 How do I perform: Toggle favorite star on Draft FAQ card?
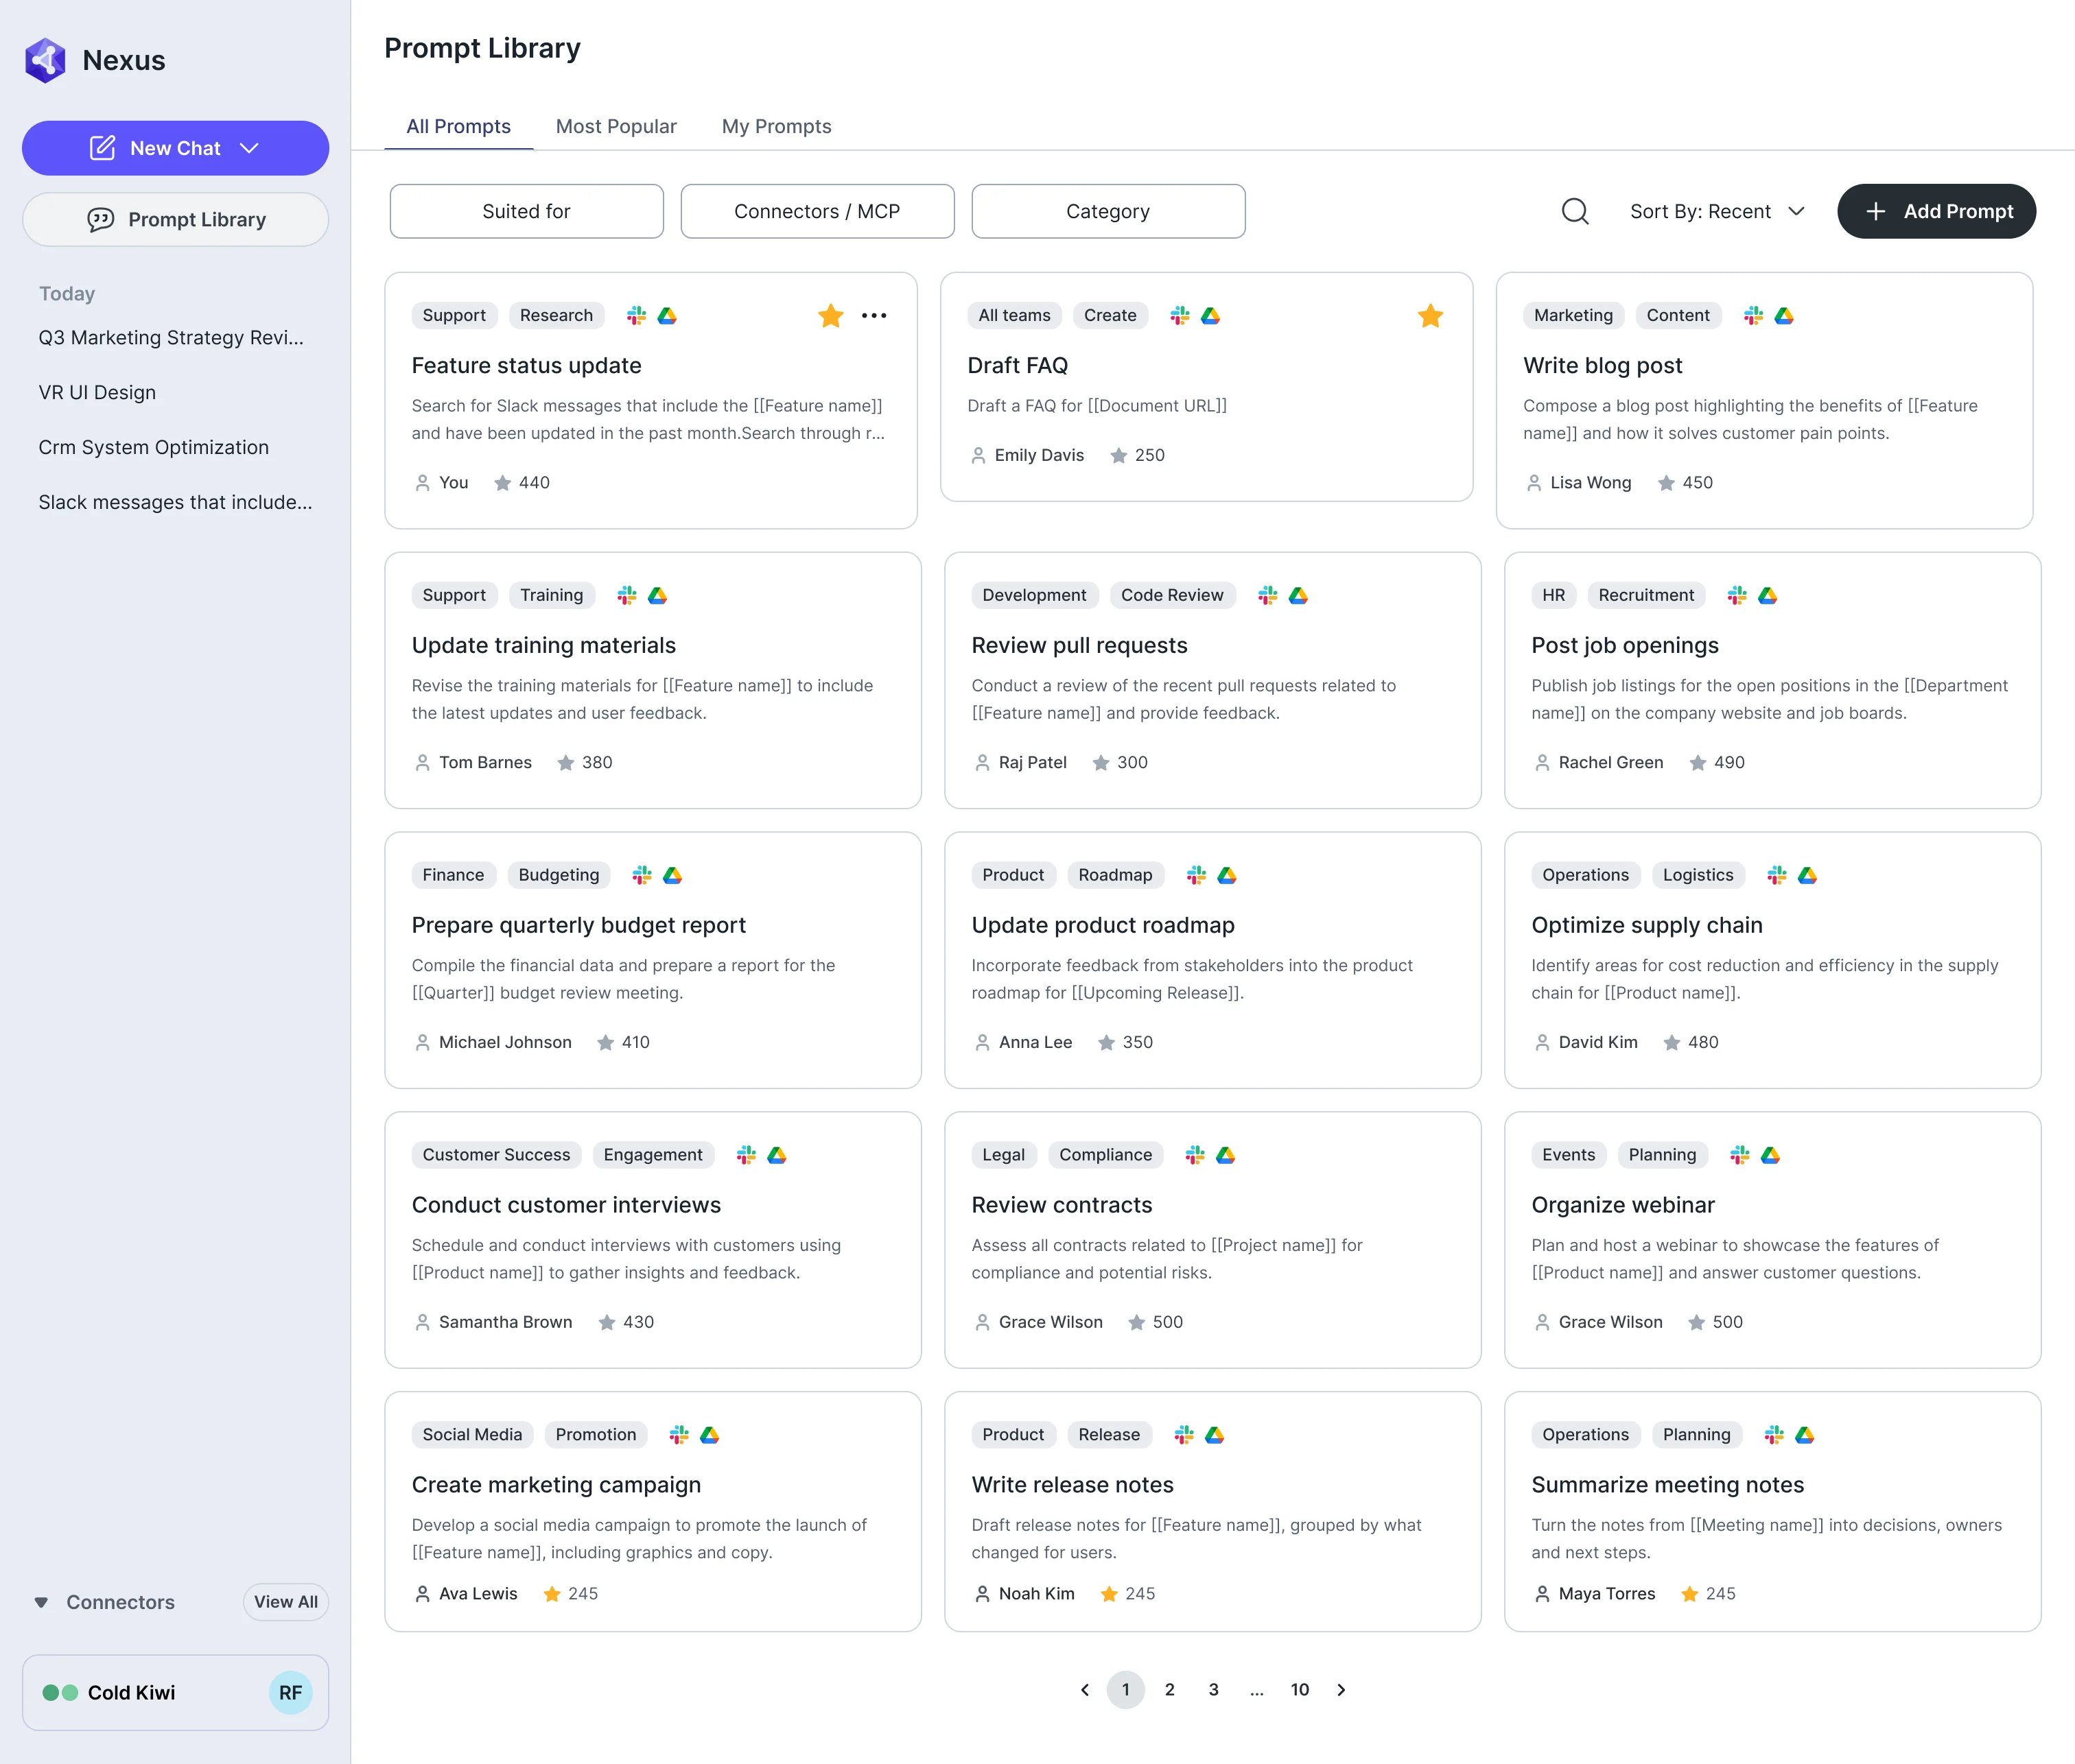pyautogui.click(x=1431, y=316)
